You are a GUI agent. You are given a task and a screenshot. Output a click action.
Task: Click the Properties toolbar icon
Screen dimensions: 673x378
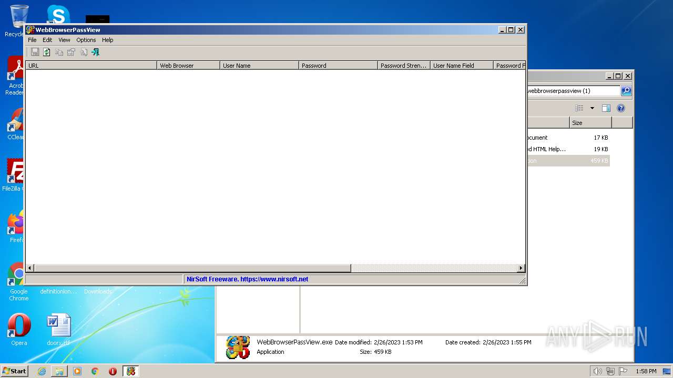[x=71, y=52]
